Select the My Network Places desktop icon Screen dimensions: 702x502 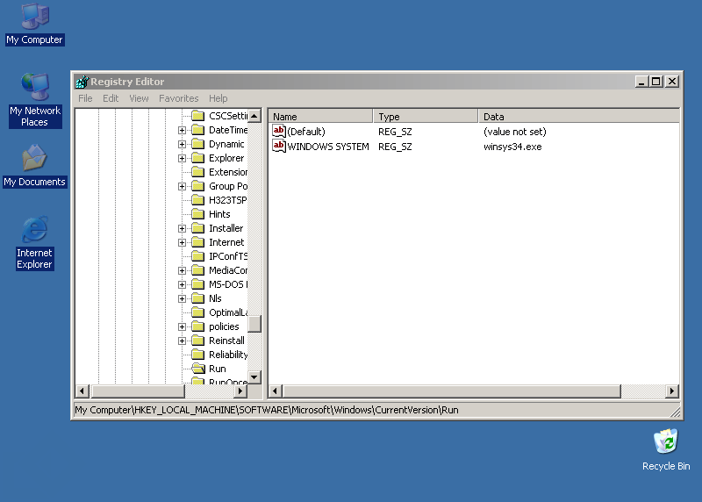pos(35,100)
